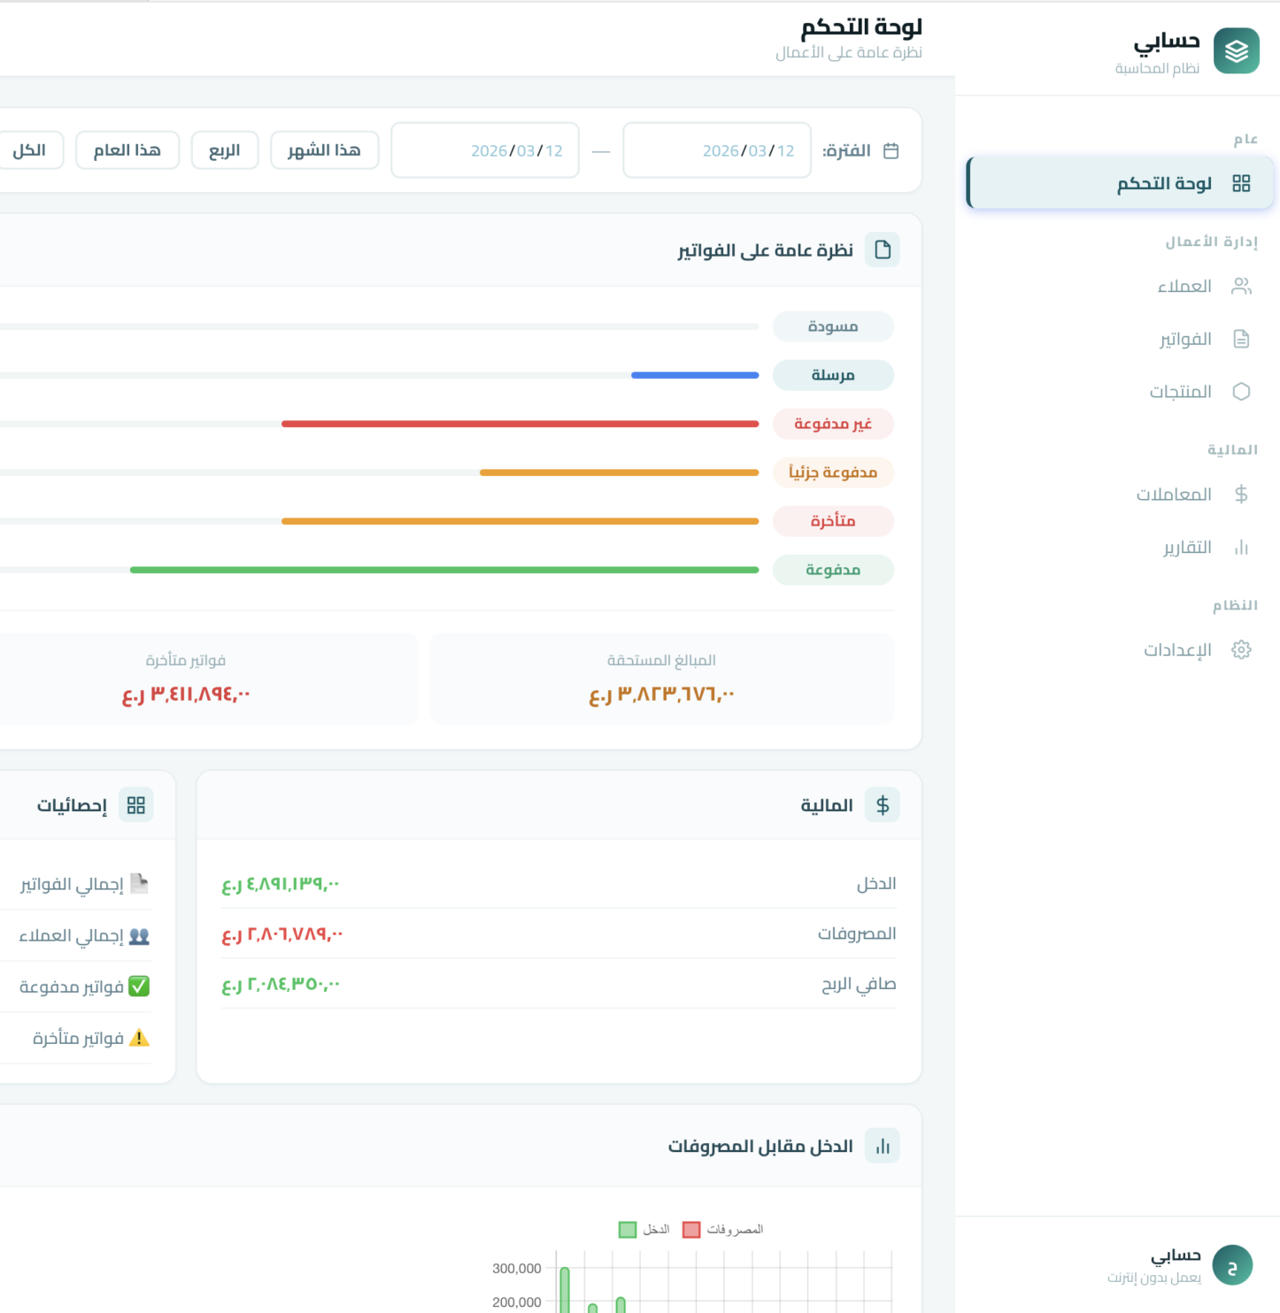
Task: Open the start date picker field
Action: click(716, 151)
